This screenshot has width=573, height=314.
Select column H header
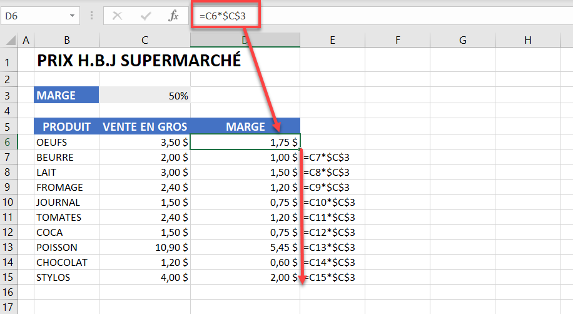click(x=528, y=40)
